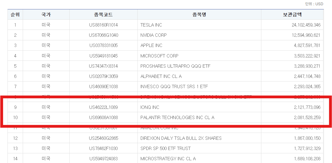332x163 pixels.
Task: Click the 종목코드 column header
Action: [103, 15]
